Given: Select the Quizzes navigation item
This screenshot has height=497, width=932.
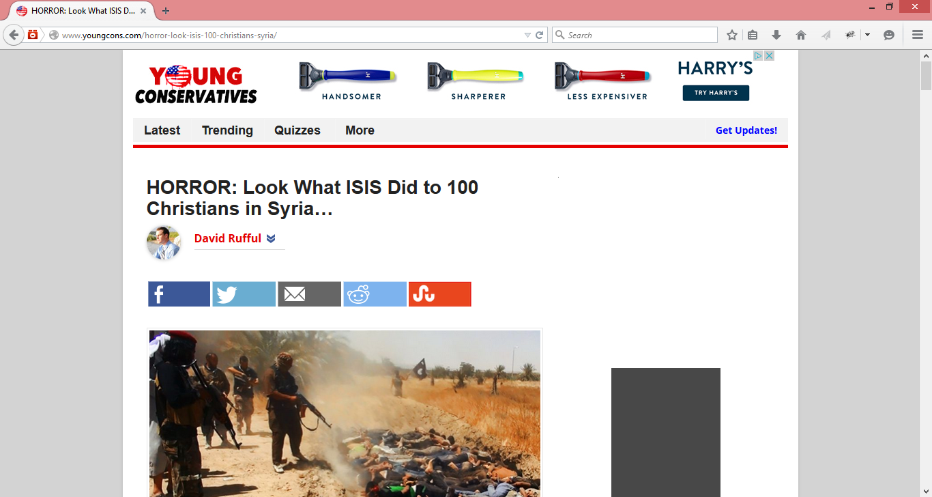Looking at the screenshot, I should 297,130.
